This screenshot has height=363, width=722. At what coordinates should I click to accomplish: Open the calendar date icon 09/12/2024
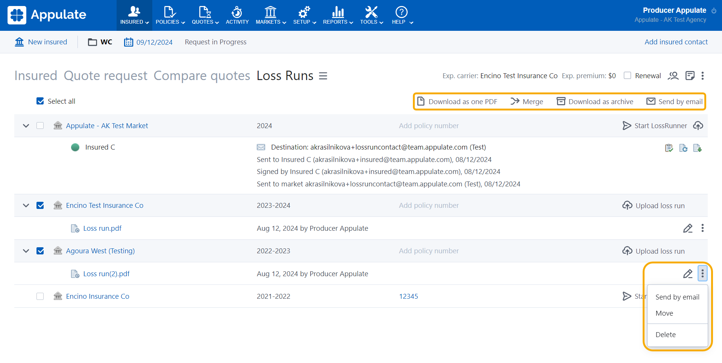129,42
